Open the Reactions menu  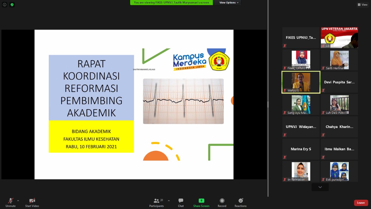pos(241,201)
